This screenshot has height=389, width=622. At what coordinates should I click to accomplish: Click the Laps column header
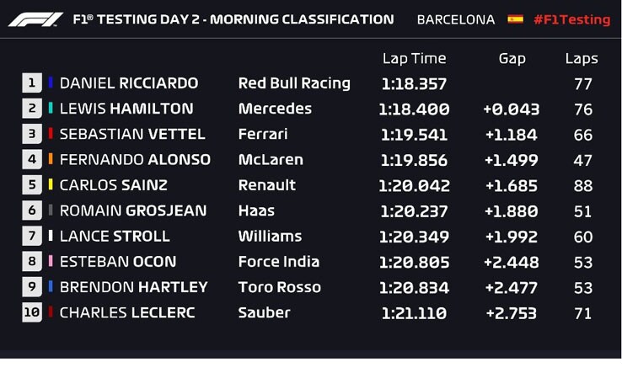pos(582,59)
